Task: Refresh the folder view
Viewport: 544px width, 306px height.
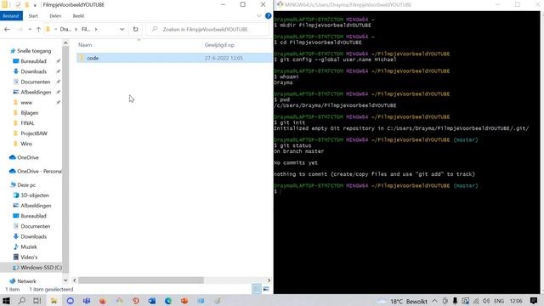Action: click(135, 30)
